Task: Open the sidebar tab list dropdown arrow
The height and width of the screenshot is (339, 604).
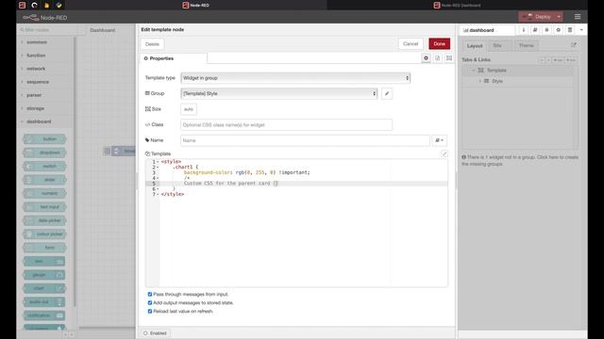Action: pyautogui.click(x=581, y=30)
